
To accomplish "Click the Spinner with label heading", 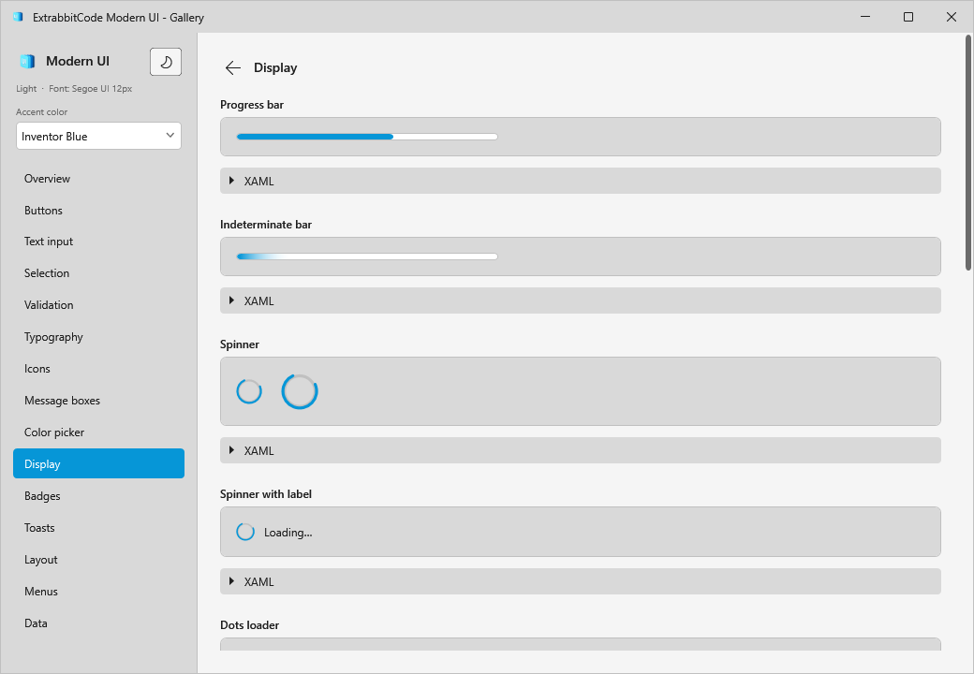I will coord(266,494).
